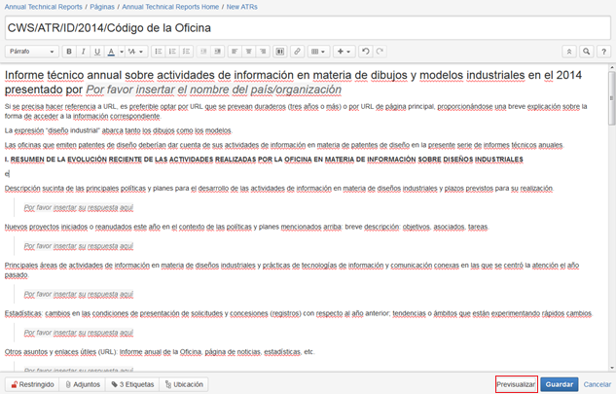Open the Restringido restrictions button
The width and height of the screenshot is (616, 394).
30,384
